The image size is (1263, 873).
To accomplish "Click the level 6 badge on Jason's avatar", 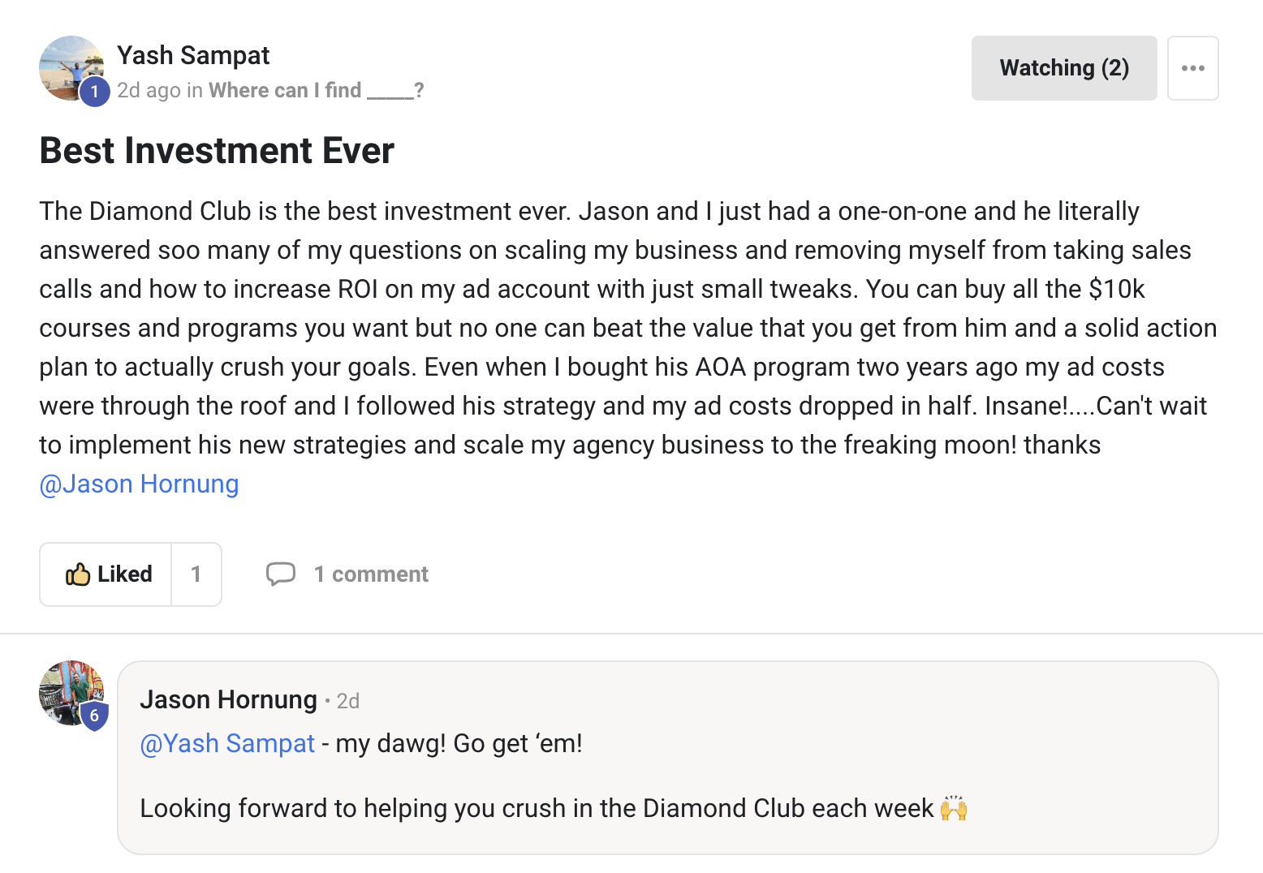I will coord(95,716).
